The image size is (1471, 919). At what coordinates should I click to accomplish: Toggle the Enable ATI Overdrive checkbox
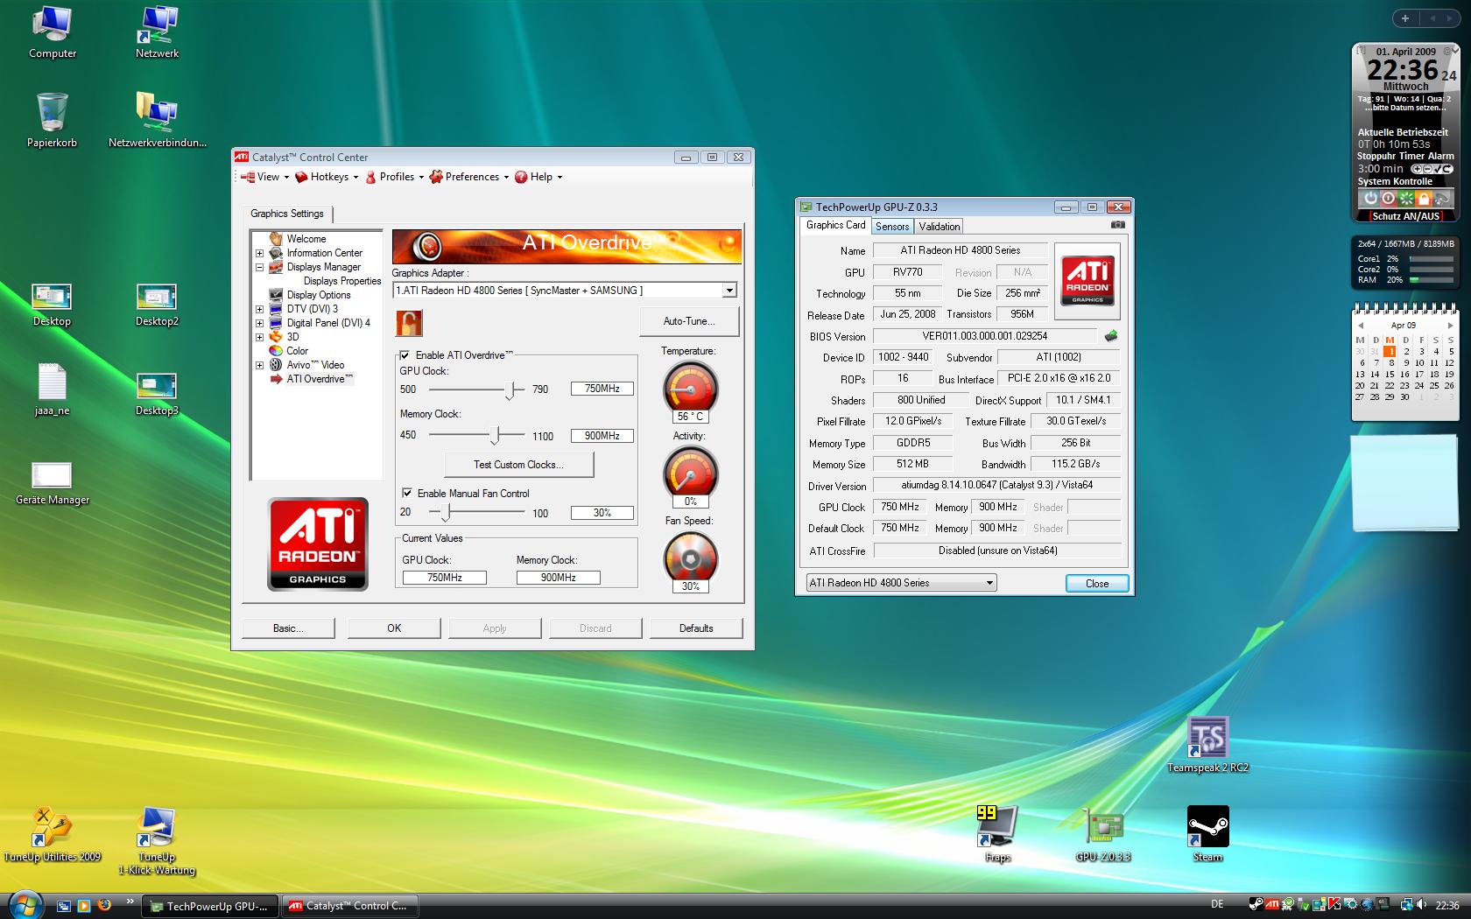coord(405,355)
